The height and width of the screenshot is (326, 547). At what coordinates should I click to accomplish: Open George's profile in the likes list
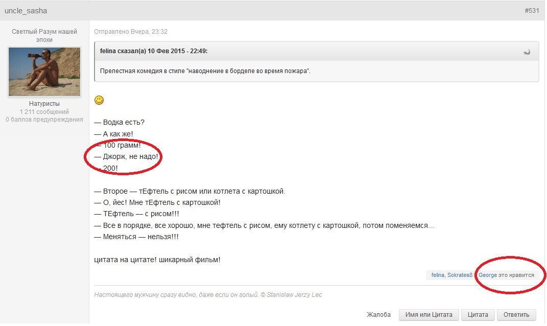[488, 275]
